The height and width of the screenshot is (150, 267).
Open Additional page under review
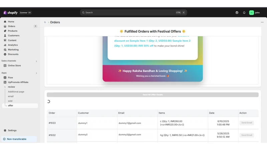(16, 92)
